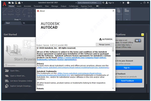
Task: Click Open from Web & Mobile icon
Action: tap(16, 3)
